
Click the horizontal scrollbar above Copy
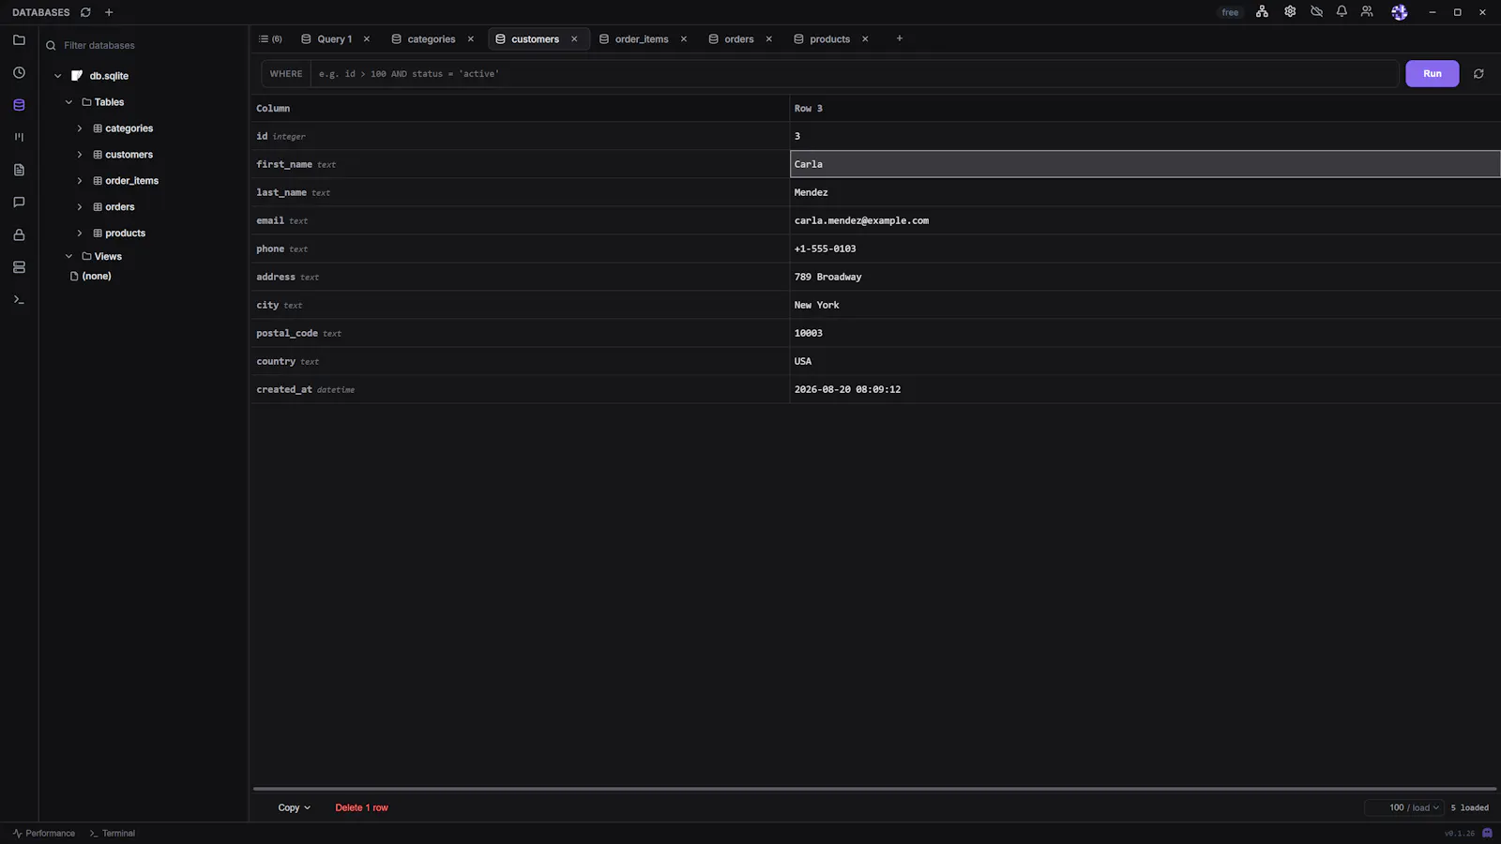(x=874, y=789)
